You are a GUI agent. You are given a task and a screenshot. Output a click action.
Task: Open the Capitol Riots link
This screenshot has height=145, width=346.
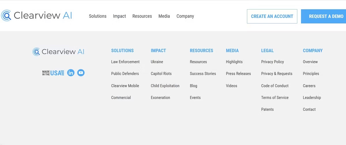(x=161, y=74)
